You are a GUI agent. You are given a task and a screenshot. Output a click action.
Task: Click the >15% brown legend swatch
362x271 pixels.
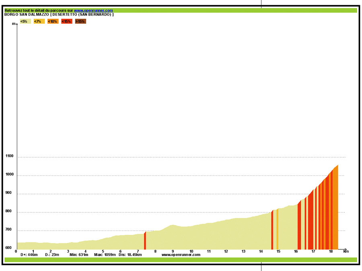[80, 21]
